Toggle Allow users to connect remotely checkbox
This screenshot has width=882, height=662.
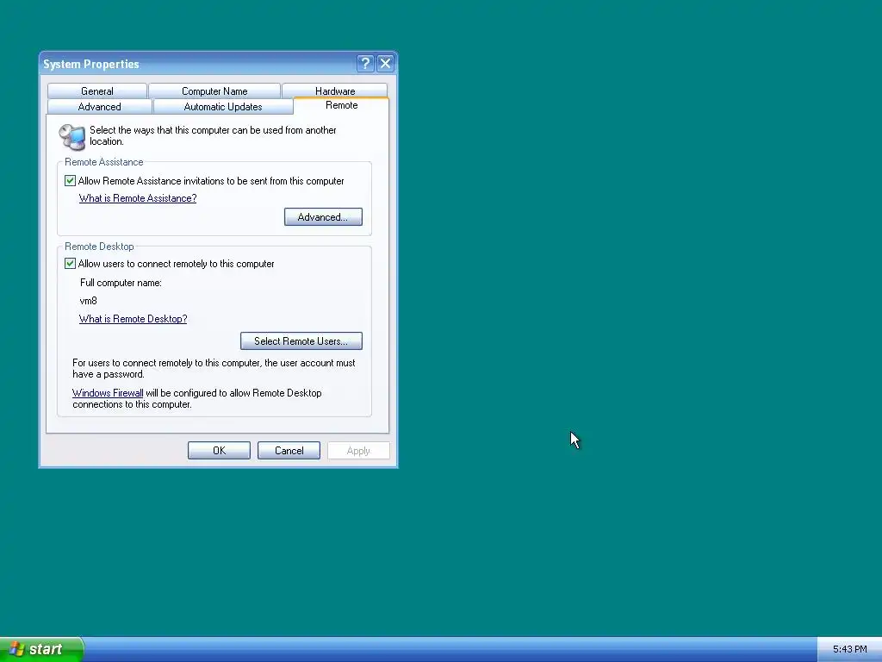[x=71, y=264]
